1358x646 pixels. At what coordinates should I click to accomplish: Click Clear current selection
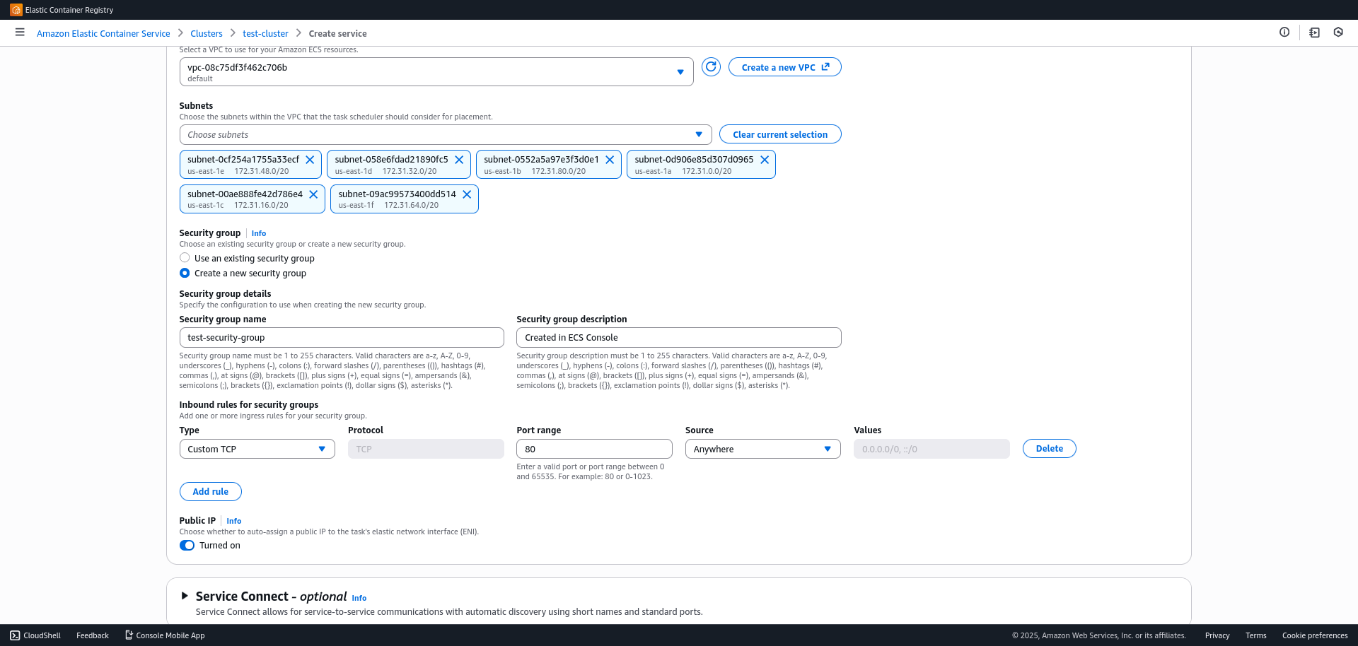(780, 134)
